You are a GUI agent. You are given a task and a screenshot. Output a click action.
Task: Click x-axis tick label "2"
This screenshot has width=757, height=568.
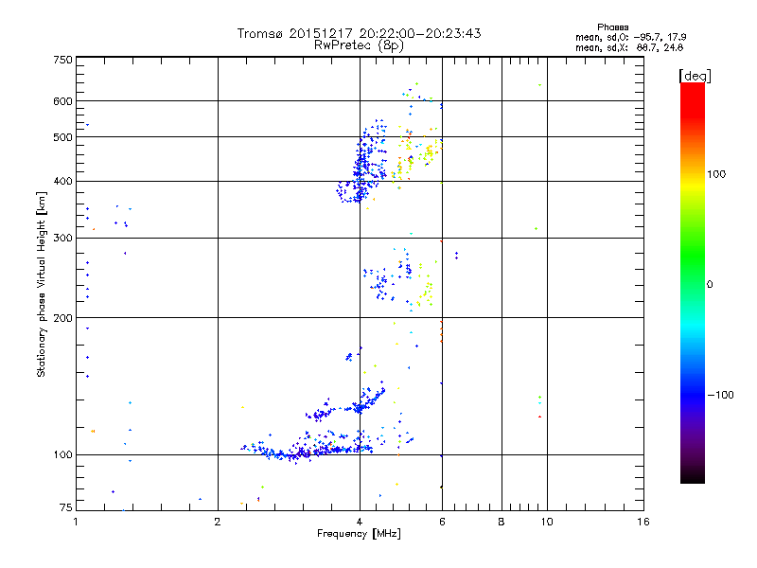[x=218, y=522]
